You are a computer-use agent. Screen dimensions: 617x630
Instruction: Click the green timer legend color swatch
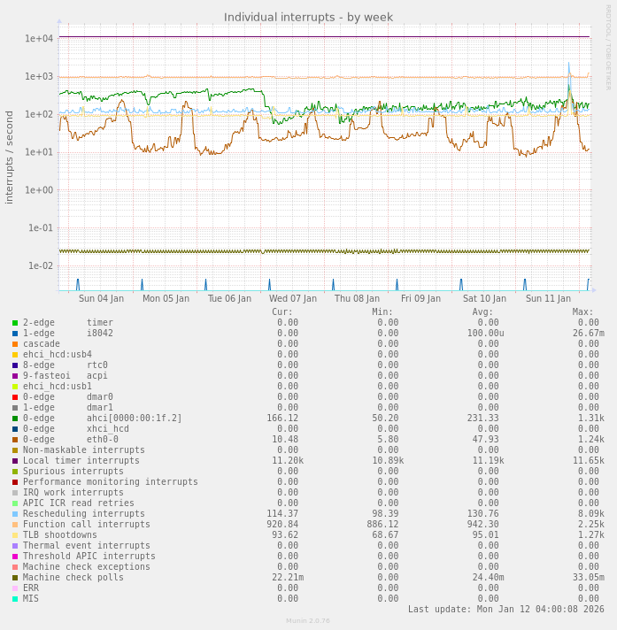[15, 323]
